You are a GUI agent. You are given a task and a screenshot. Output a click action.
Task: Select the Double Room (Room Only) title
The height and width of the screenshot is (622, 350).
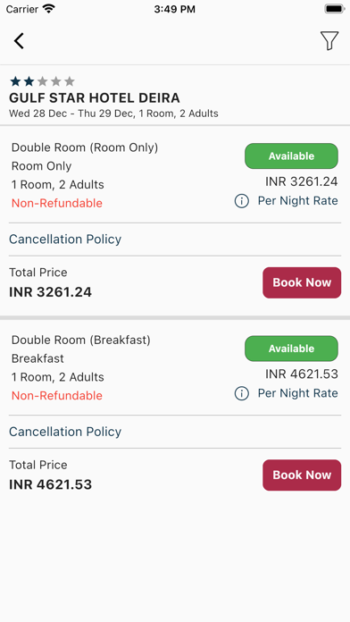(x=85, y=147)
